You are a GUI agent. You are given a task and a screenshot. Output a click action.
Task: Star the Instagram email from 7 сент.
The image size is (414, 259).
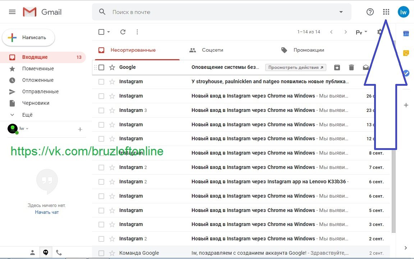(x=112, y=167)
